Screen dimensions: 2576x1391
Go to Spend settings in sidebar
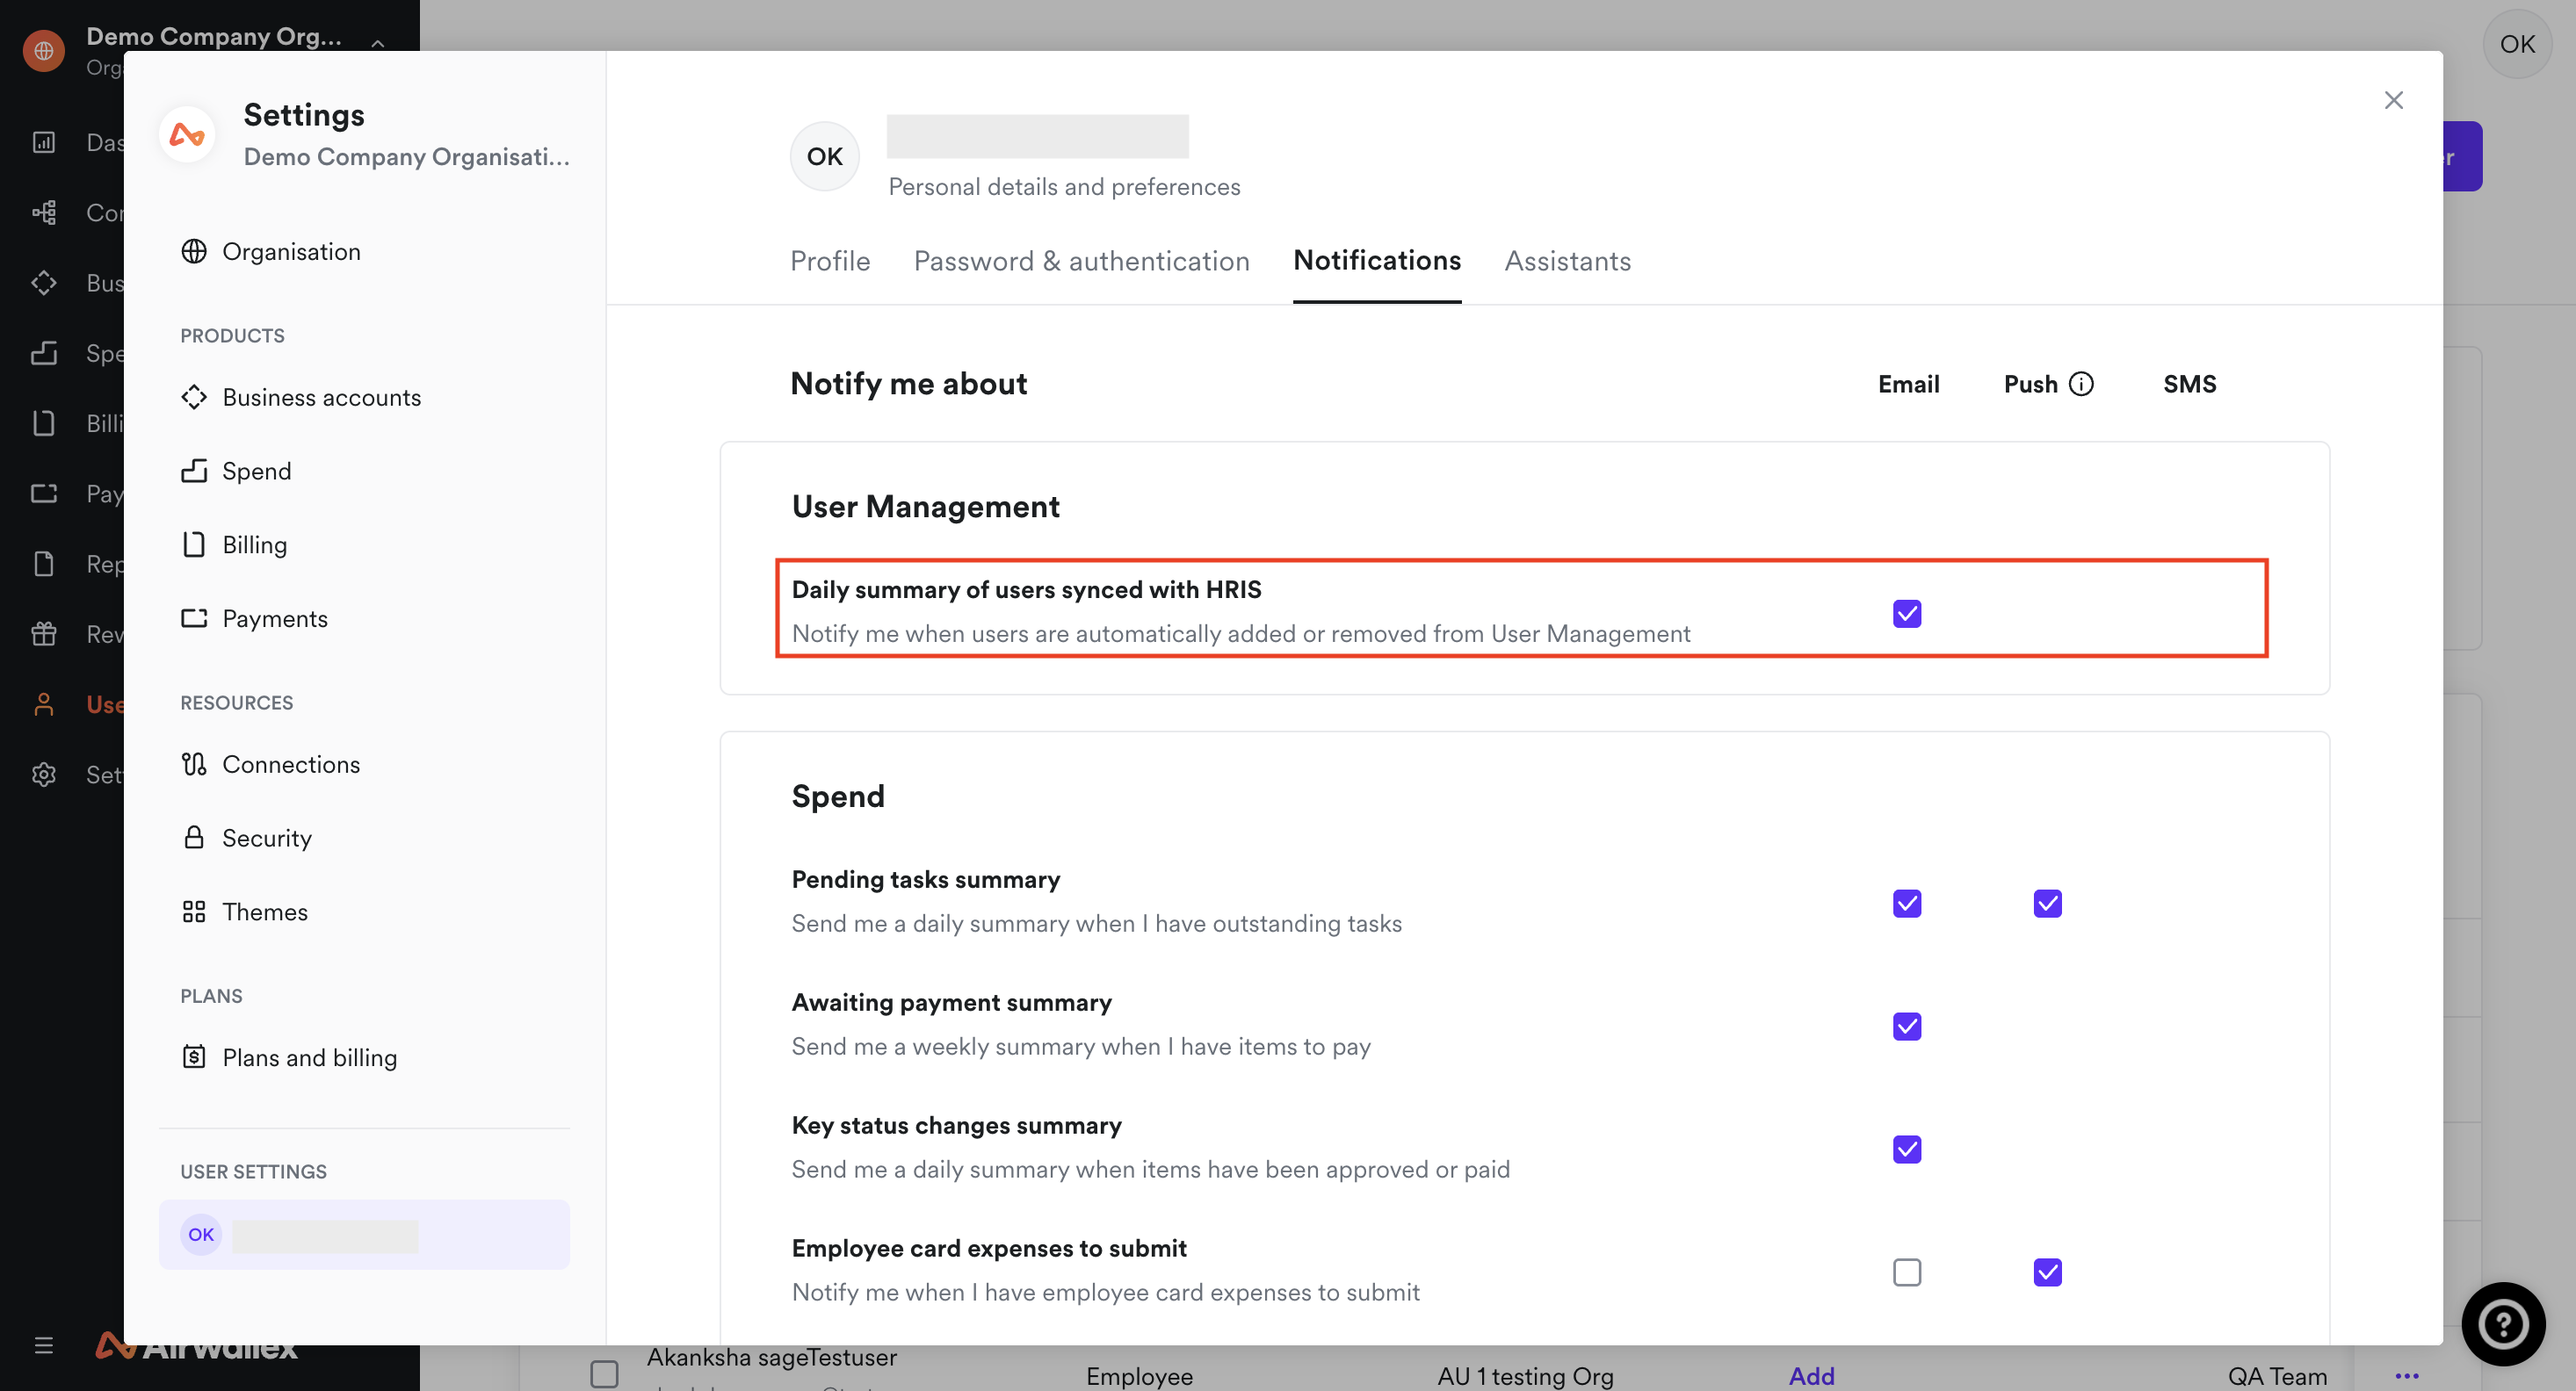[364, 471]
